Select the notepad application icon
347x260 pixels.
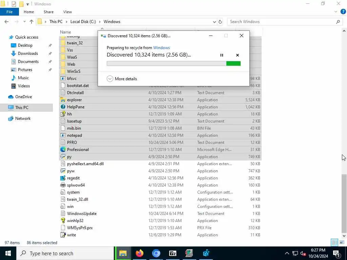coord(63,135)
